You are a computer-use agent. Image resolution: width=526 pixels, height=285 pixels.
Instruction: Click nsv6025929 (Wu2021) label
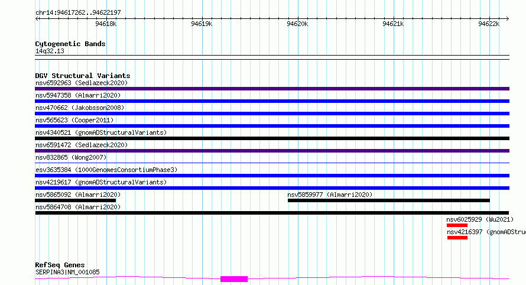coord(480,219)
